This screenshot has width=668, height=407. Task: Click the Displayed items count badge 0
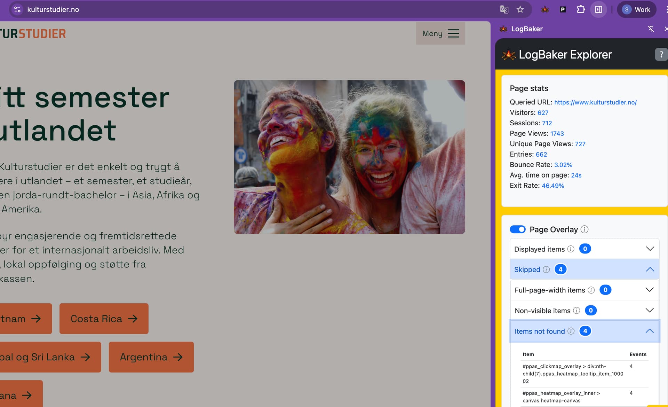(x=585, y=249)
